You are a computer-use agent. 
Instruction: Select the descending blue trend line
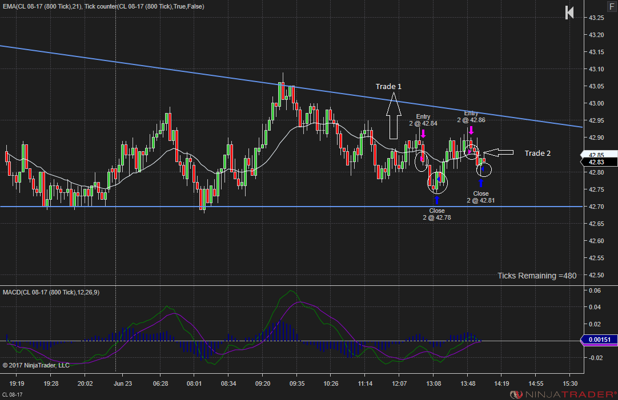click(x=291, y=86)
